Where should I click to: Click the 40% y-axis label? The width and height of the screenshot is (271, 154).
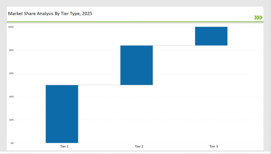coord(12,97)
